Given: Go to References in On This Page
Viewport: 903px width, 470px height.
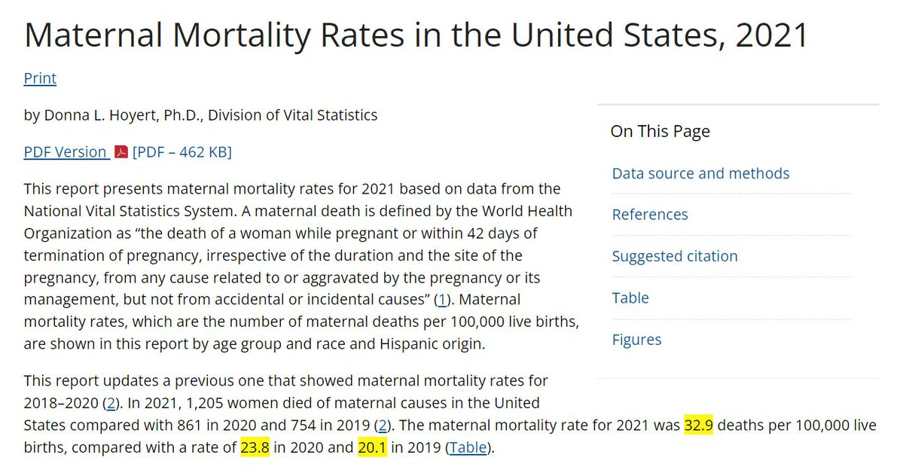Looking at the screenshot, I should [x=650, y=215].
